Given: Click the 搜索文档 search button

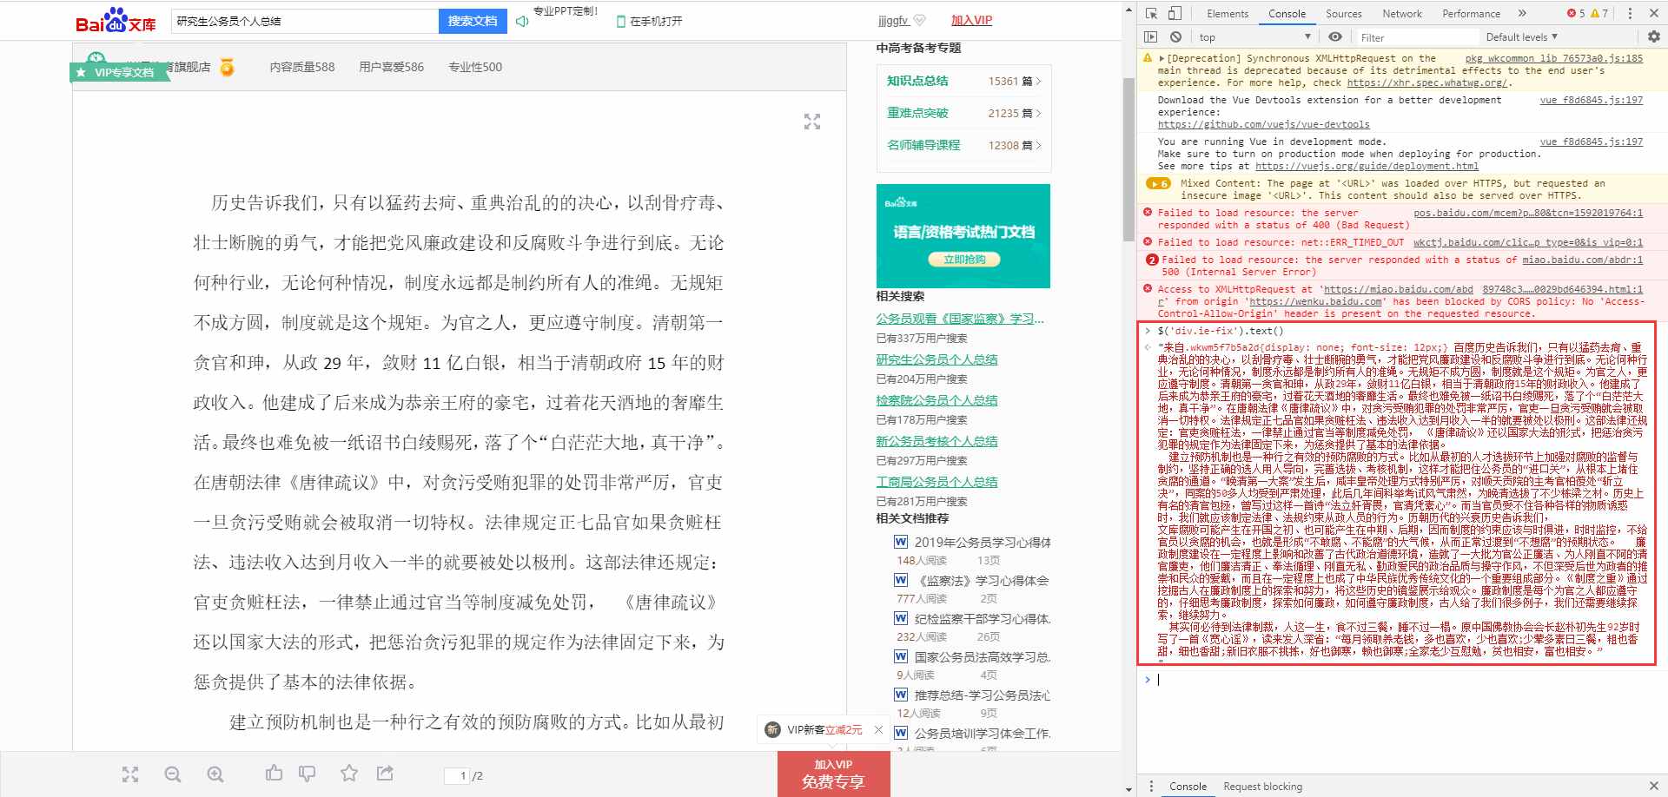Looking at the screenshot, I should tap(472, 21).
